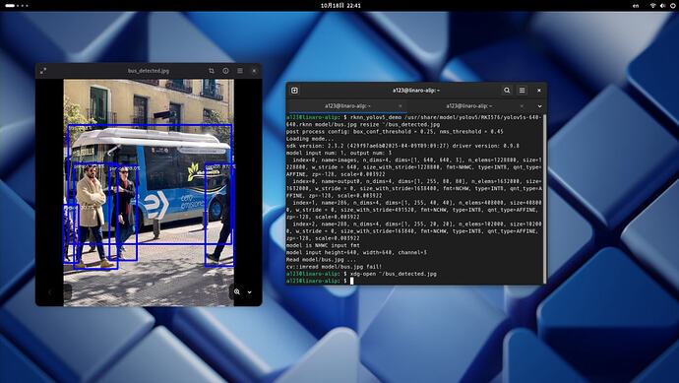Open the 'en' input source menu
The width and height of the screenshot is (679, 383).
[x=636, y=6]
